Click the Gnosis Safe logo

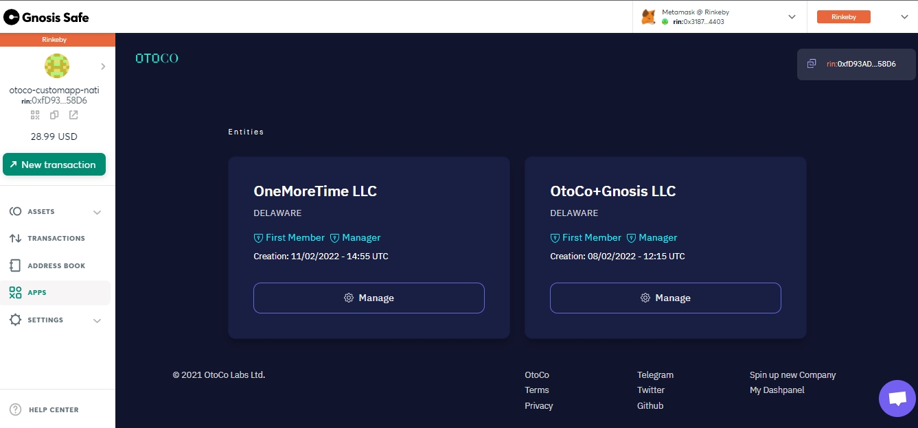[46, 17]
